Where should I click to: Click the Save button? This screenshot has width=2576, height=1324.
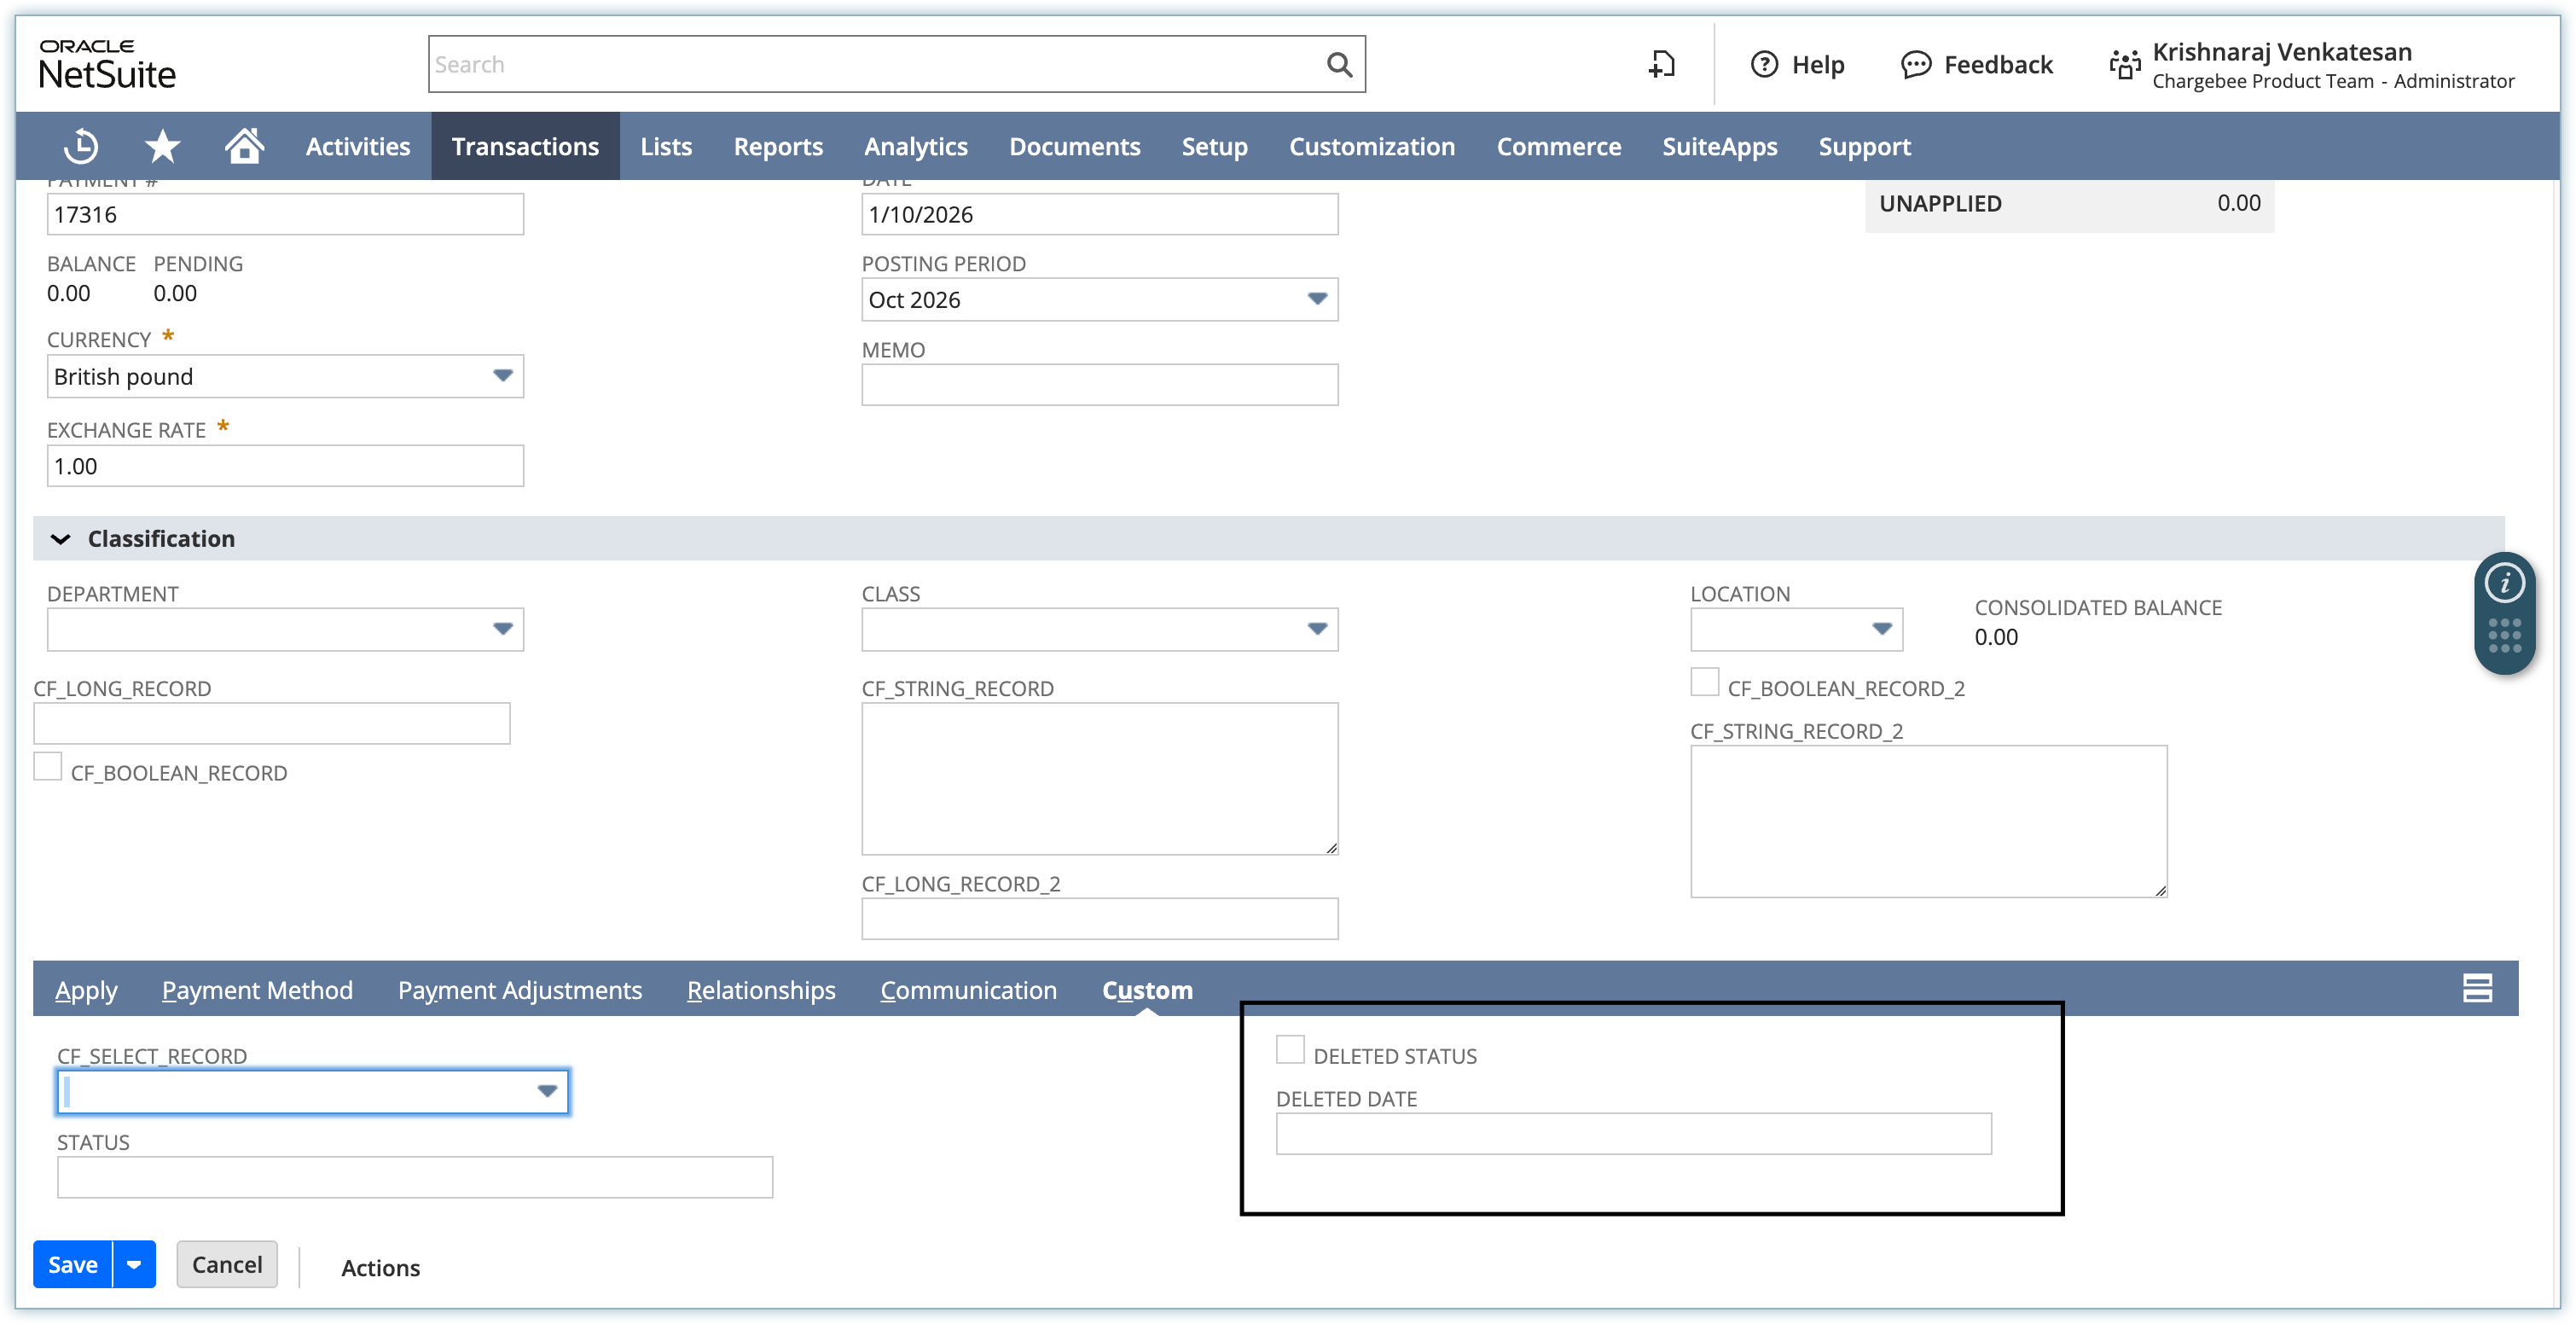tap(73, 1265)
